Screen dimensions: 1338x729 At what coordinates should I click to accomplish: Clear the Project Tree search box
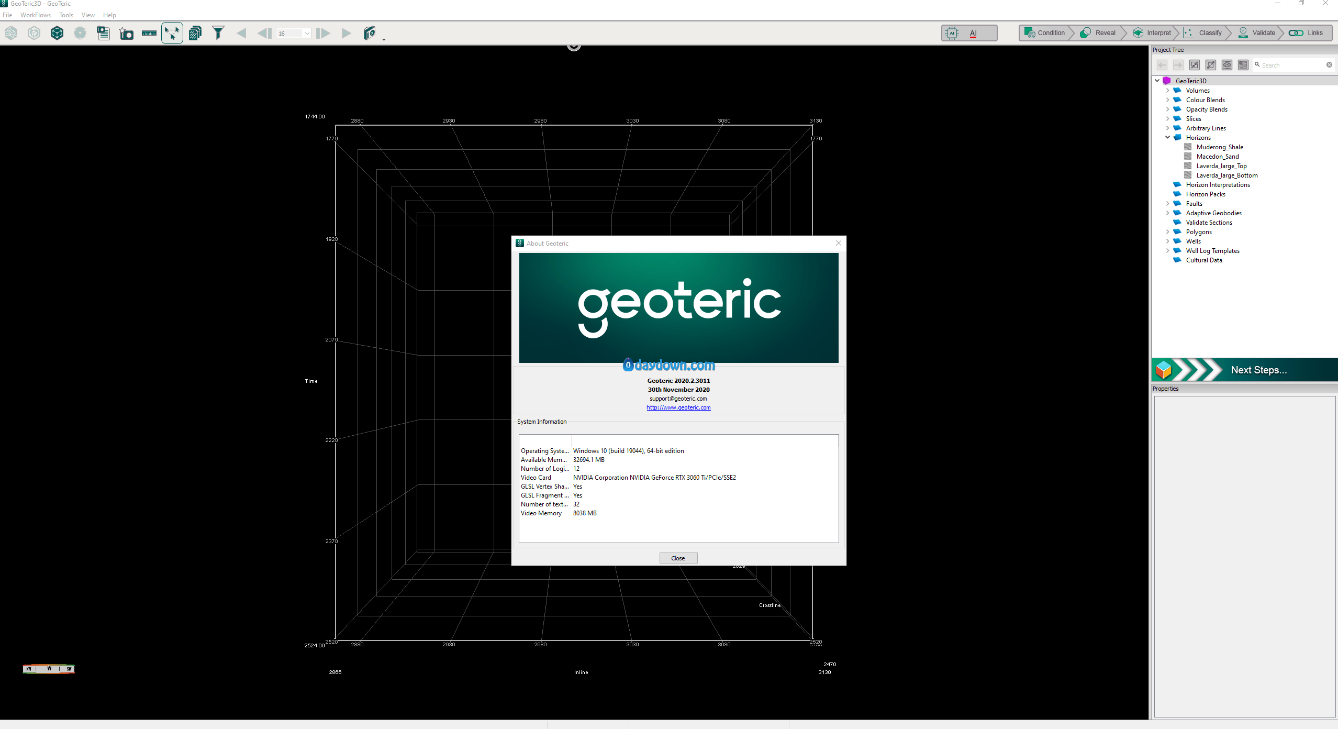click(x=1329, y=65)
